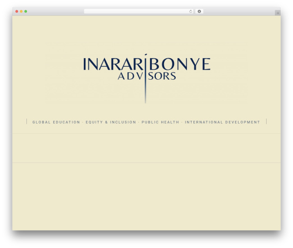Close the window with red button
293x248 pixels.
pos(17,12)
